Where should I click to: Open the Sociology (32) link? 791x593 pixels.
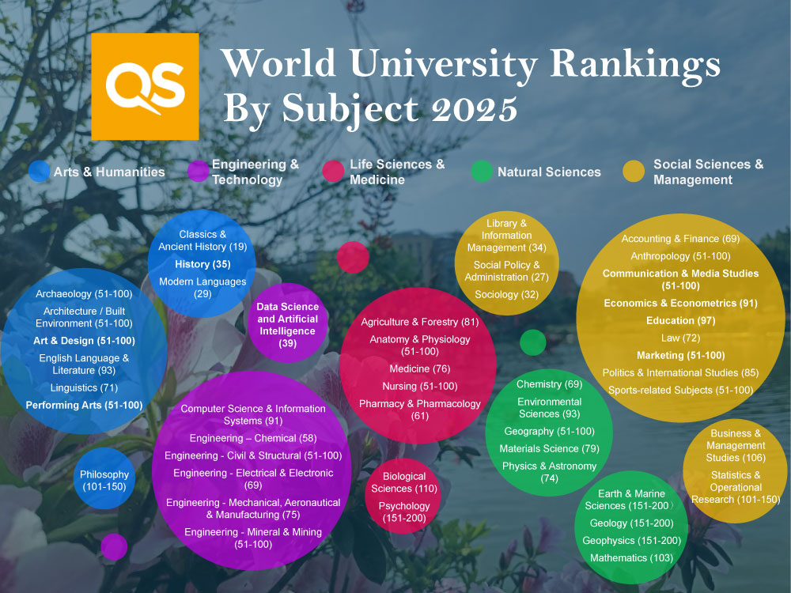(x=508, y=293)
